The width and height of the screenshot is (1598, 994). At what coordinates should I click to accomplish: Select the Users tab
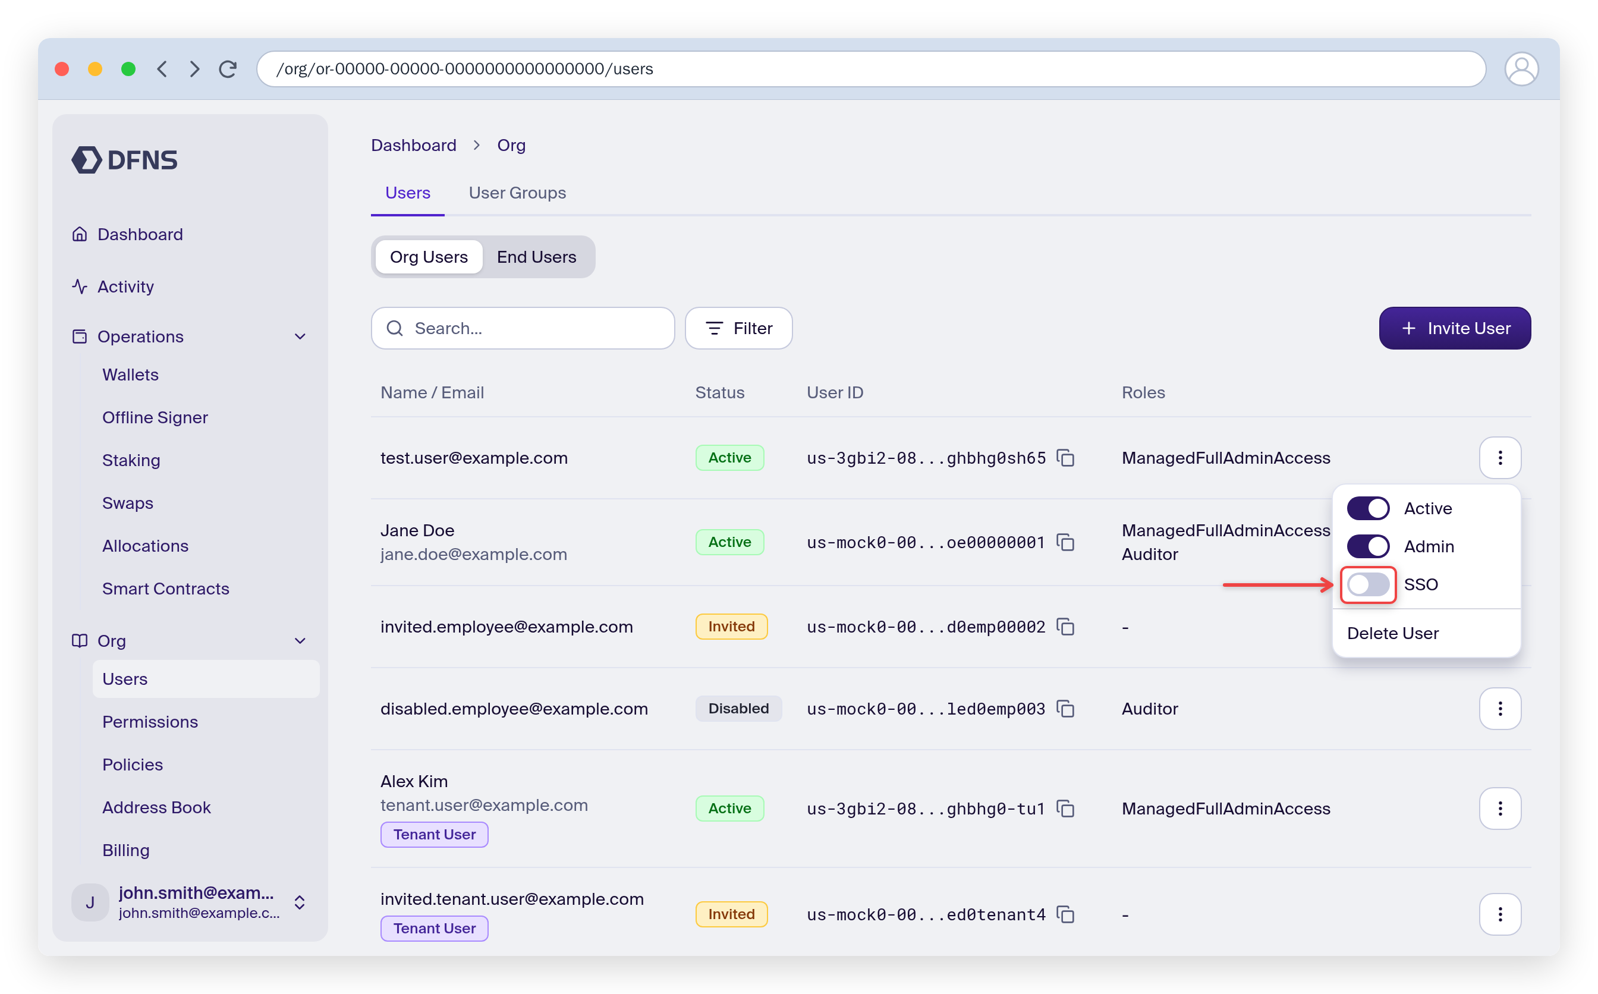[408, 193]
